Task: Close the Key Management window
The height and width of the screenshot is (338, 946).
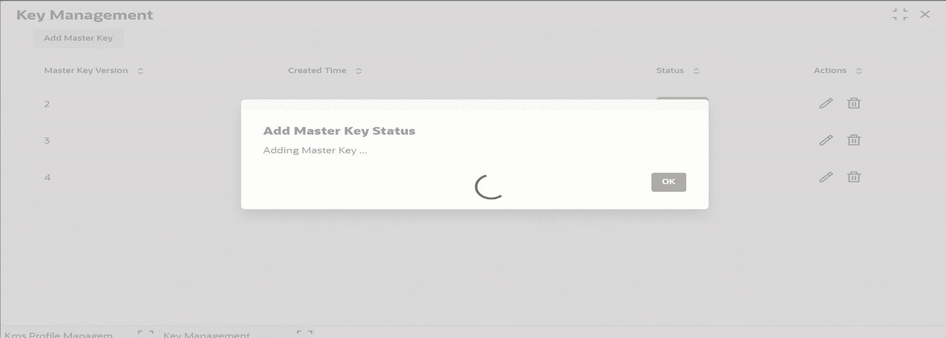Action: pyautogui.click(x=925, y=15)
